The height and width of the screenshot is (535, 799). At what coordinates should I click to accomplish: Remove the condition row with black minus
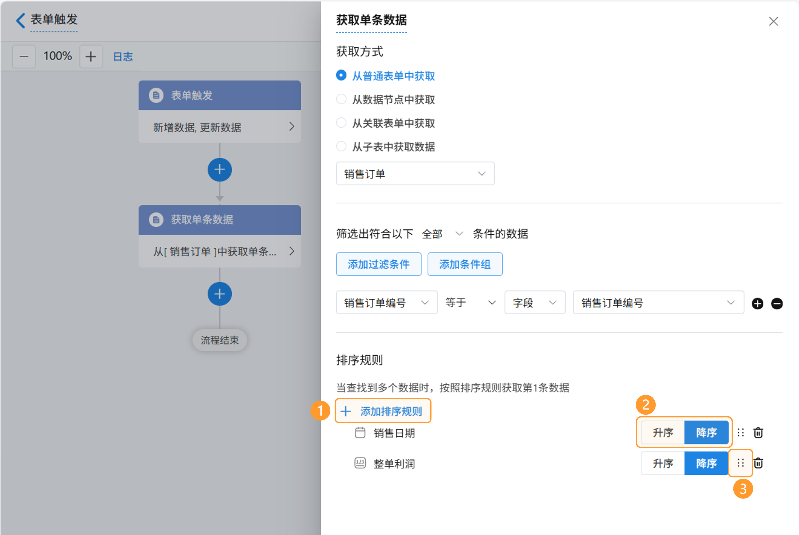(x=777, y=303)
